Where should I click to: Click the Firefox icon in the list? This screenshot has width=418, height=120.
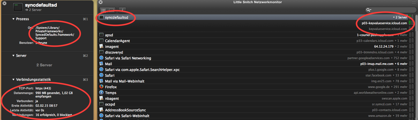pos(101,87)
